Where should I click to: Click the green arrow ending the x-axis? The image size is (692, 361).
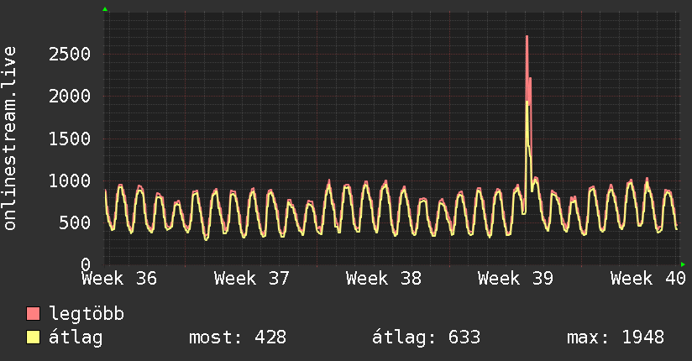[683, 264]
